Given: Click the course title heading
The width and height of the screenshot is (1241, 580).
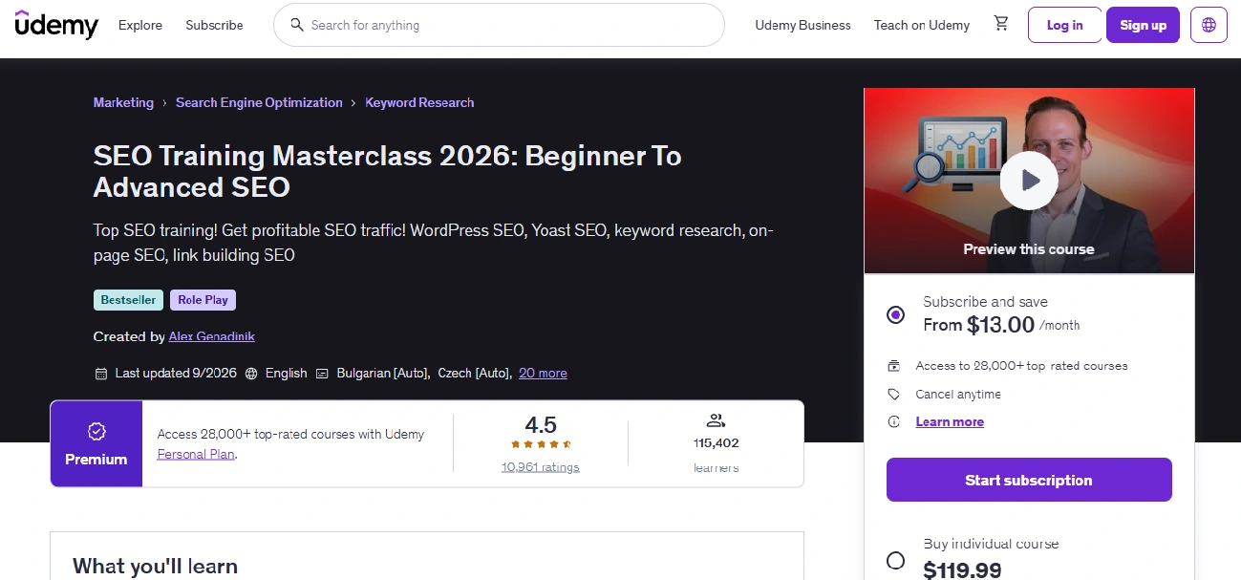Looking at the screenshot, I should point(387,171).
